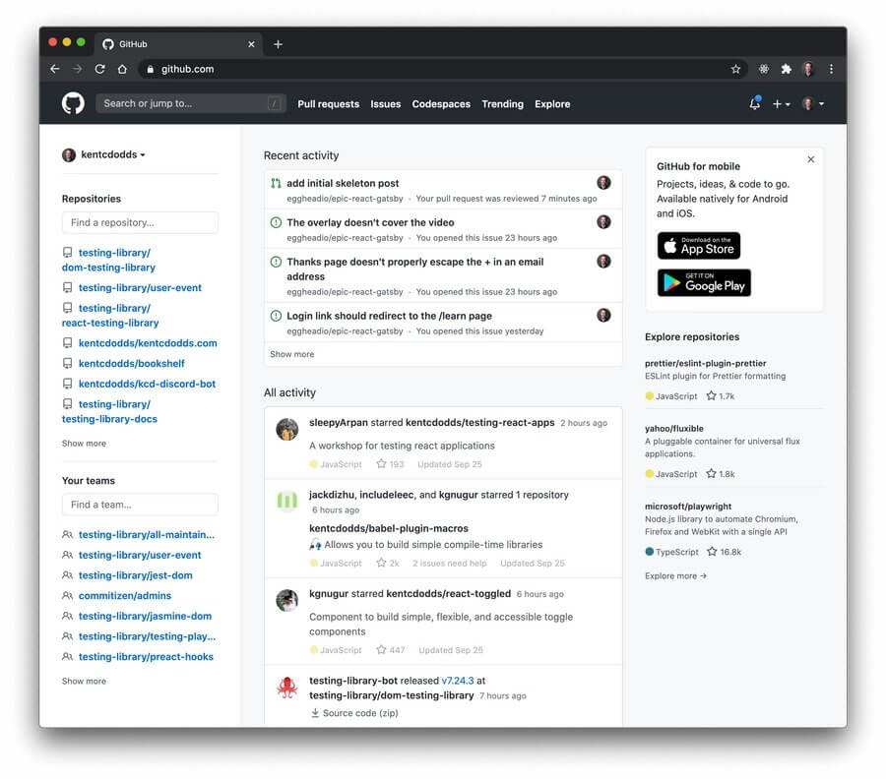Open the header user avatar menu
This screenshot has height=779, width=886.
tap(813, 104)
